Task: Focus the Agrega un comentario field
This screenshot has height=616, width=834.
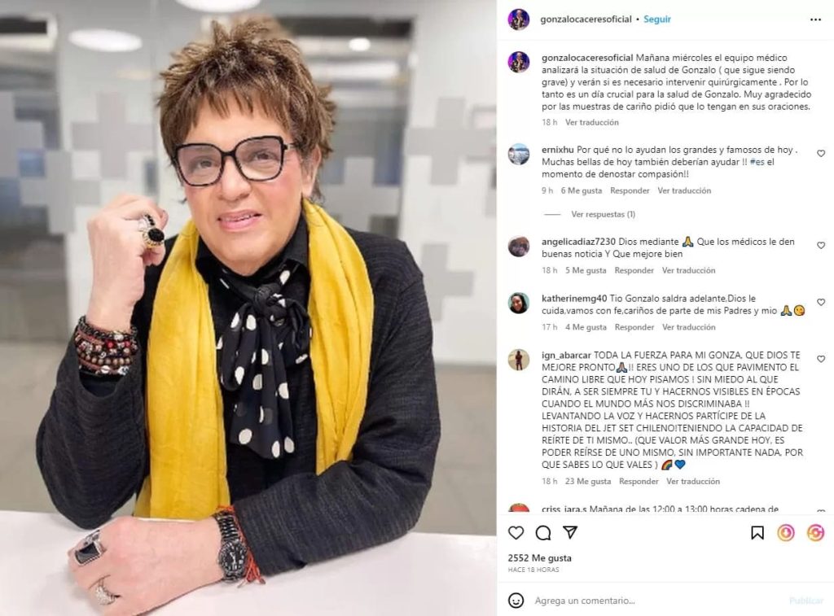Action: coord(660,601)
